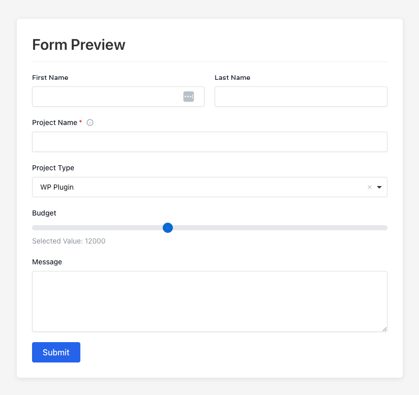
Task: Click the Budget slider handle
Action: point(168,228)
